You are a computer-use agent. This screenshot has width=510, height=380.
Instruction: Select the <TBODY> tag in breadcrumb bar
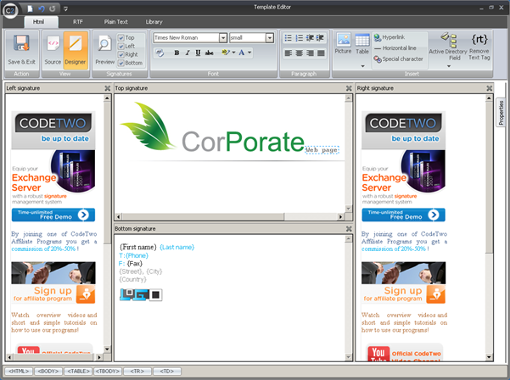click(x=108, y=372)
